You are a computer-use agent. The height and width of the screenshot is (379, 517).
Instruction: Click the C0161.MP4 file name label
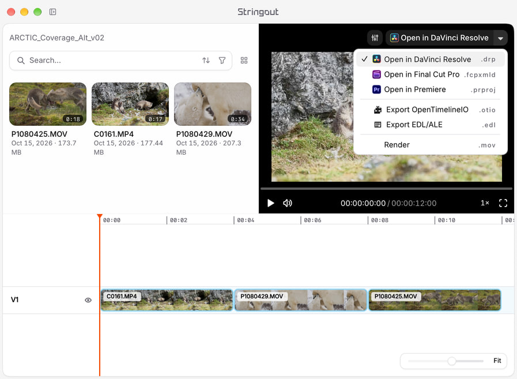click(114, 134)
